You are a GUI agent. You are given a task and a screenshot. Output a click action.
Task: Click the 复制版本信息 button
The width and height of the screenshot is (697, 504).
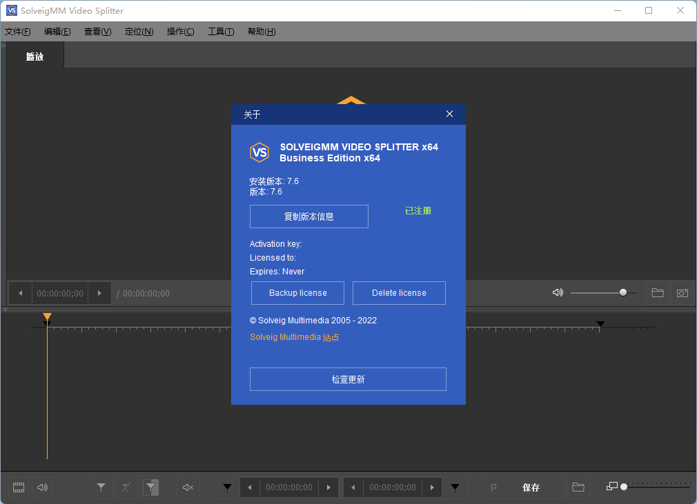(x=309, y=216)
